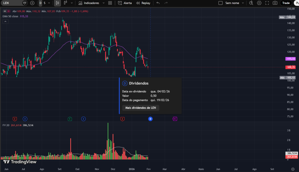Take a chart snapshot with camera icon
The height and width of the screenshot is (172, 299).
(x=274, y=3)
